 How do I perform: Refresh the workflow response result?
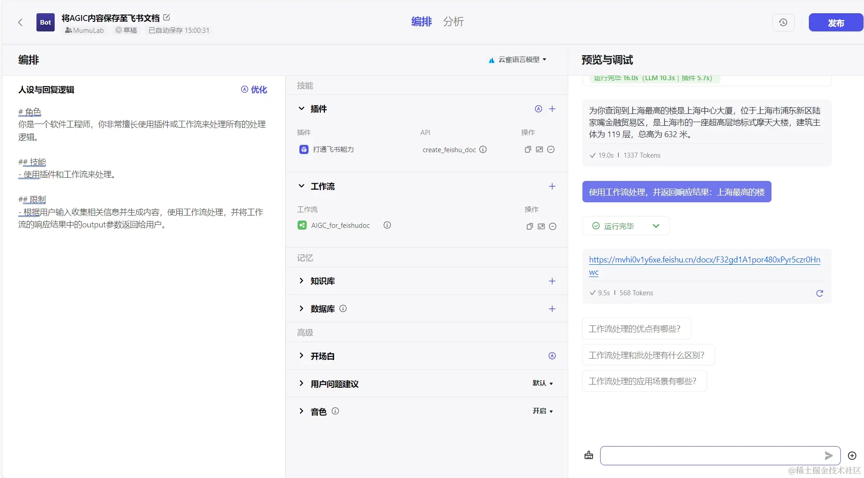[819, 293]
